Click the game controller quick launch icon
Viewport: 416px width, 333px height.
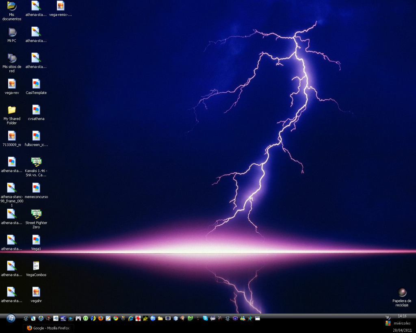(x=78, y=318)
